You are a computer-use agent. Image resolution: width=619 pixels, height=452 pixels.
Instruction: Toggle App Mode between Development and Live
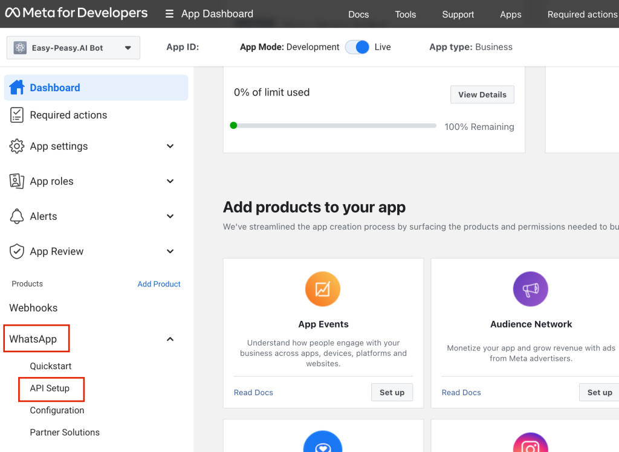[357, 47]
